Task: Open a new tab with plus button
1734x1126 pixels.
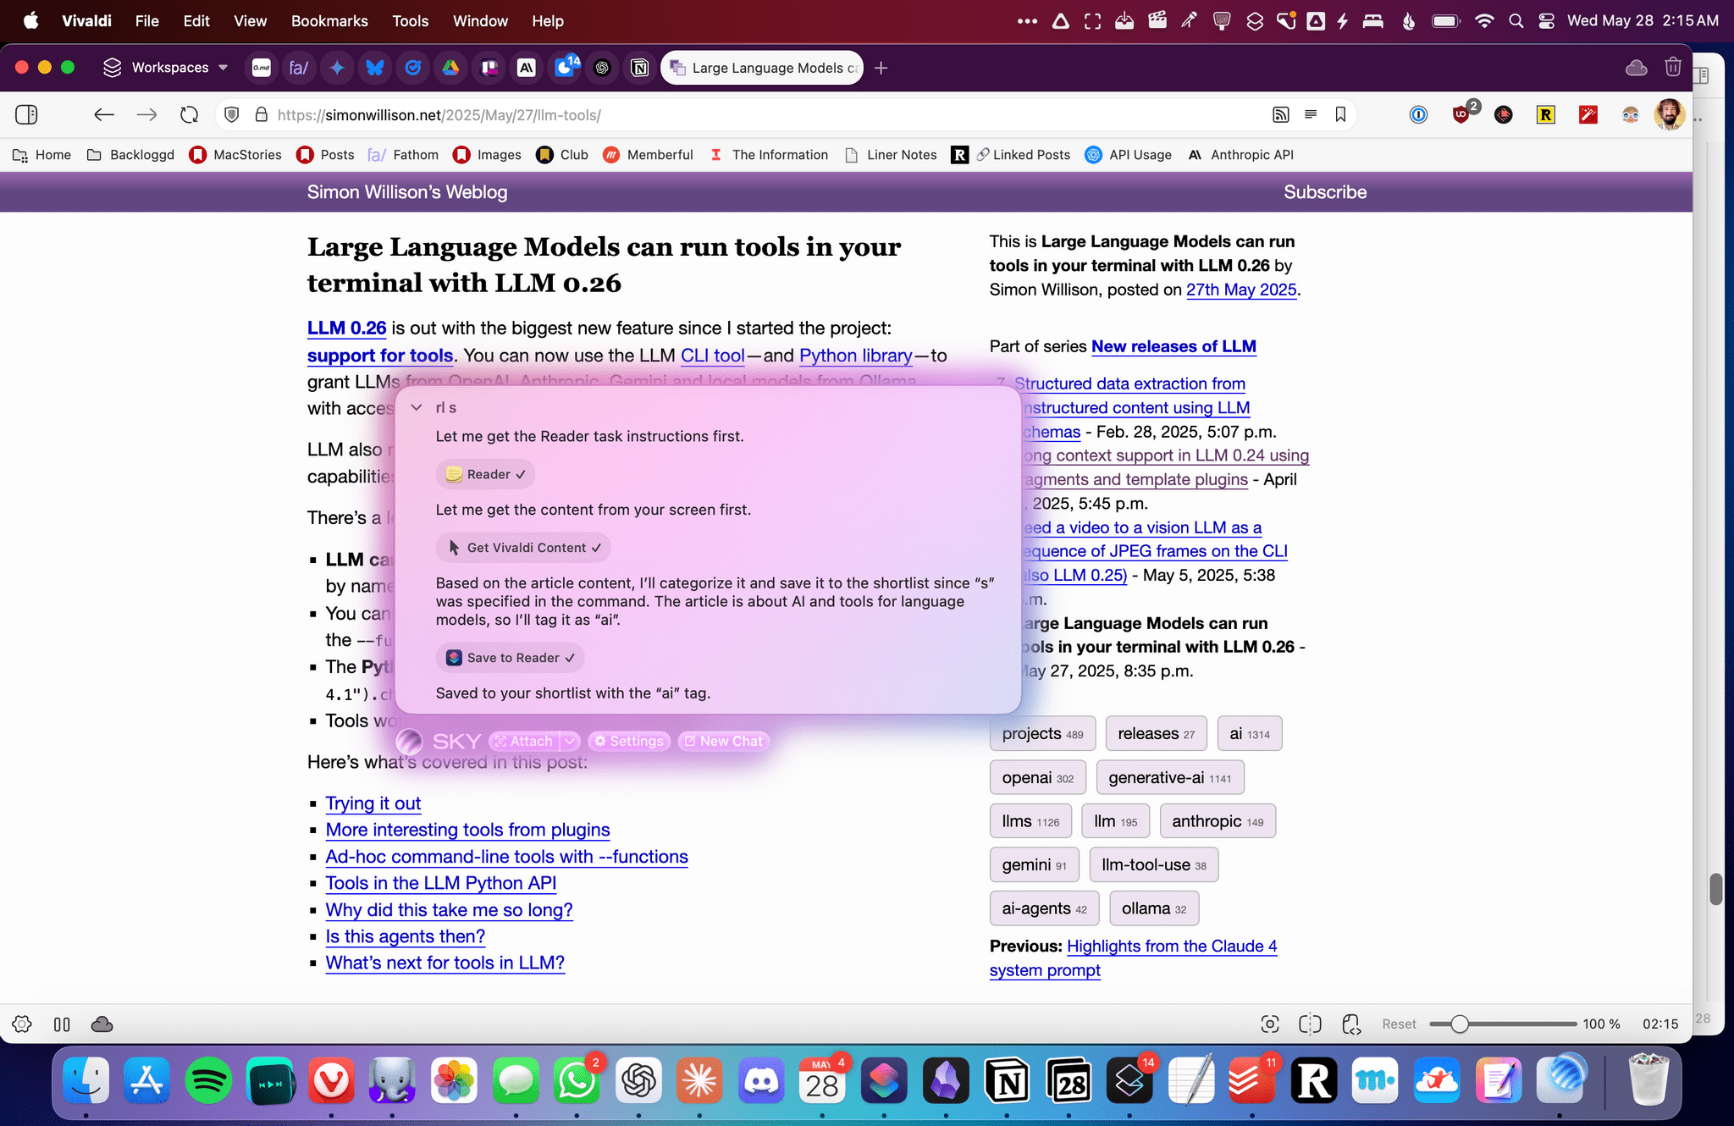Action: coord(881,68)
